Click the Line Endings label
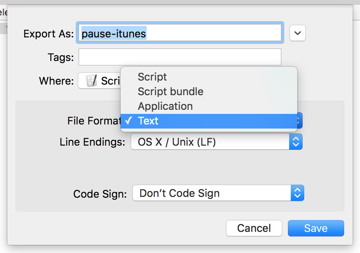This screenshot has width=360, height=253. [x=92, y=142]
